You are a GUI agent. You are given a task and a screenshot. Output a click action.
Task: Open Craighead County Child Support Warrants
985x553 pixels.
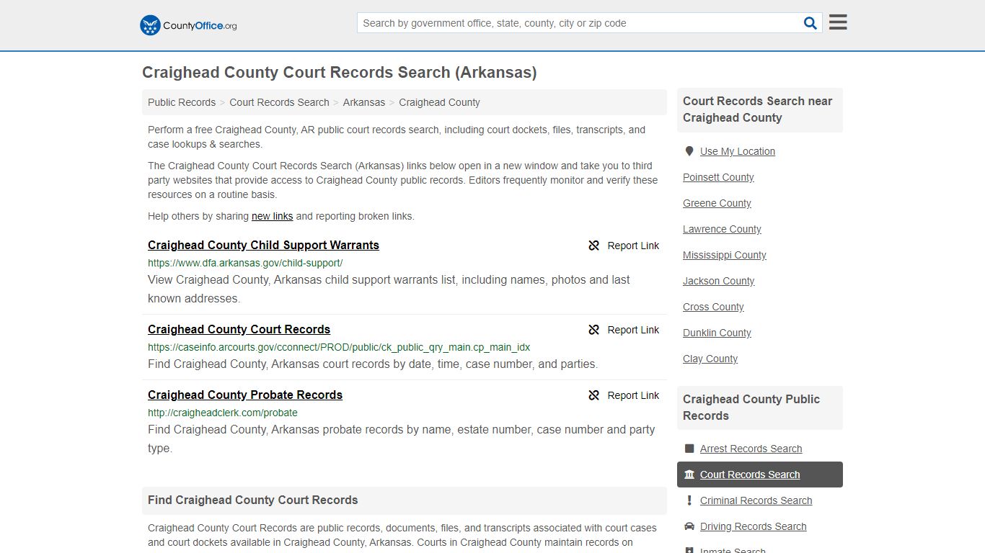[263, 245]
